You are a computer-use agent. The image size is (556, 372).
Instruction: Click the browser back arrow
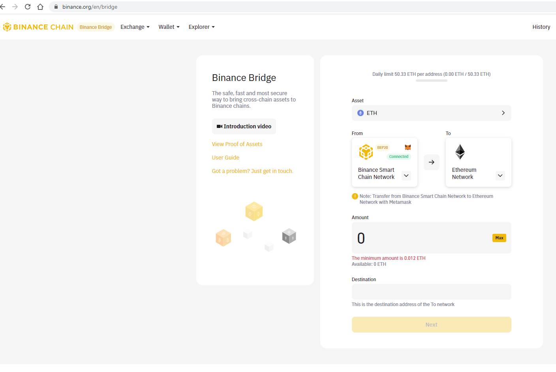click(x=3, y=7)
